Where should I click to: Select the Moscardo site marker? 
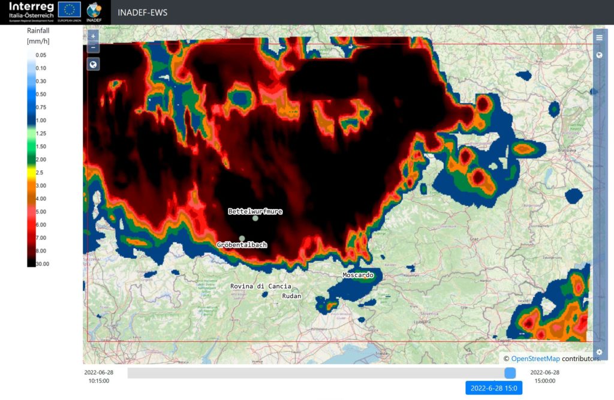point(340,279)
